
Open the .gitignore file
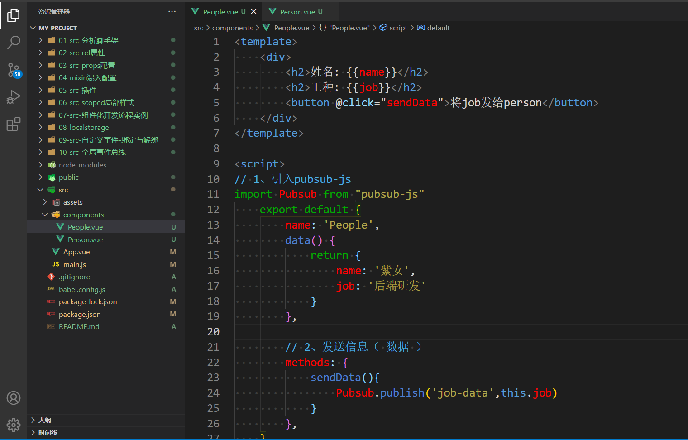106,277
